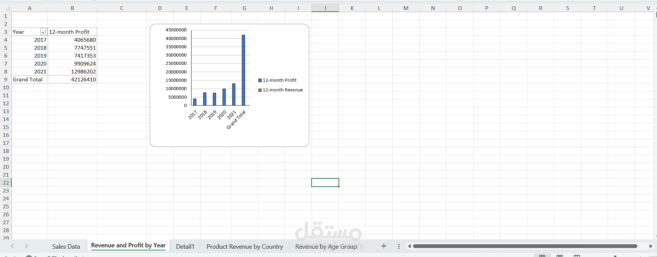The image size is (657, 257).
Task: Switch to the Sales Data sheet tab
Action: [x=66, y=246]
